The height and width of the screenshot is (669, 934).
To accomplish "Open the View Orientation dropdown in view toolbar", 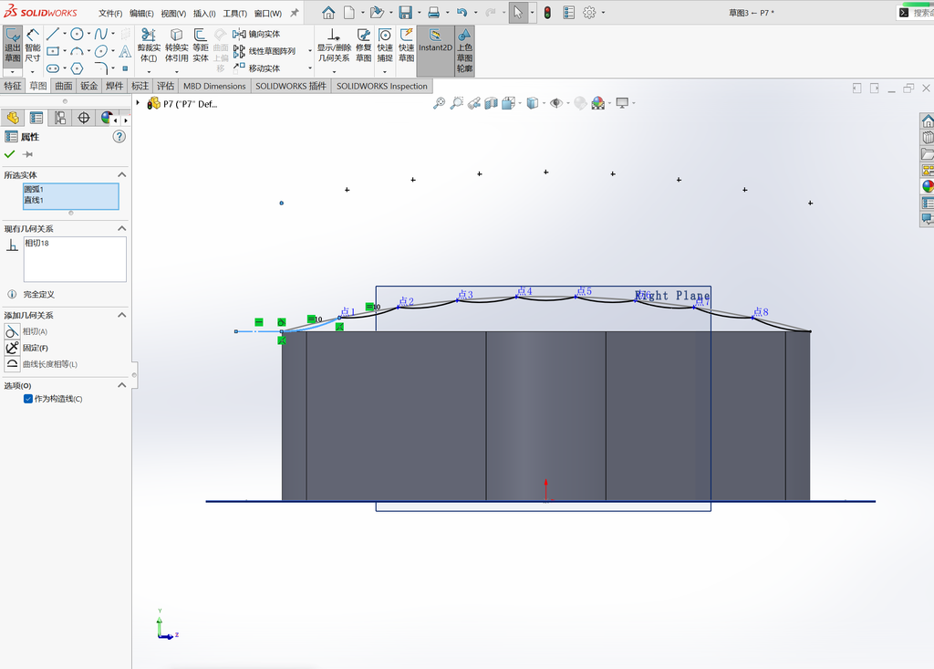I will point(520,103).
